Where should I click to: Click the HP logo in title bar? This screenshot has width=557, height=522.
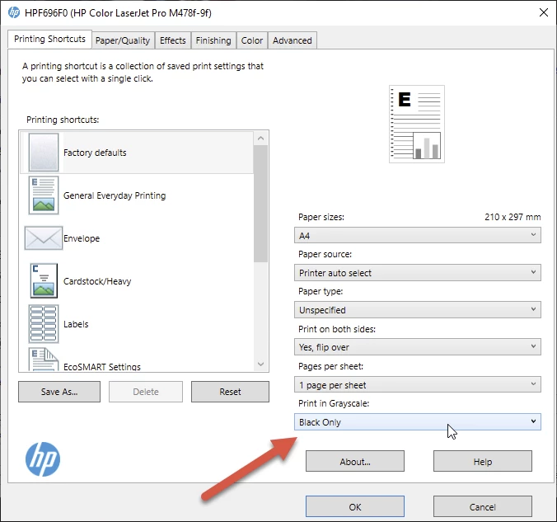click(x=14, y=12)
